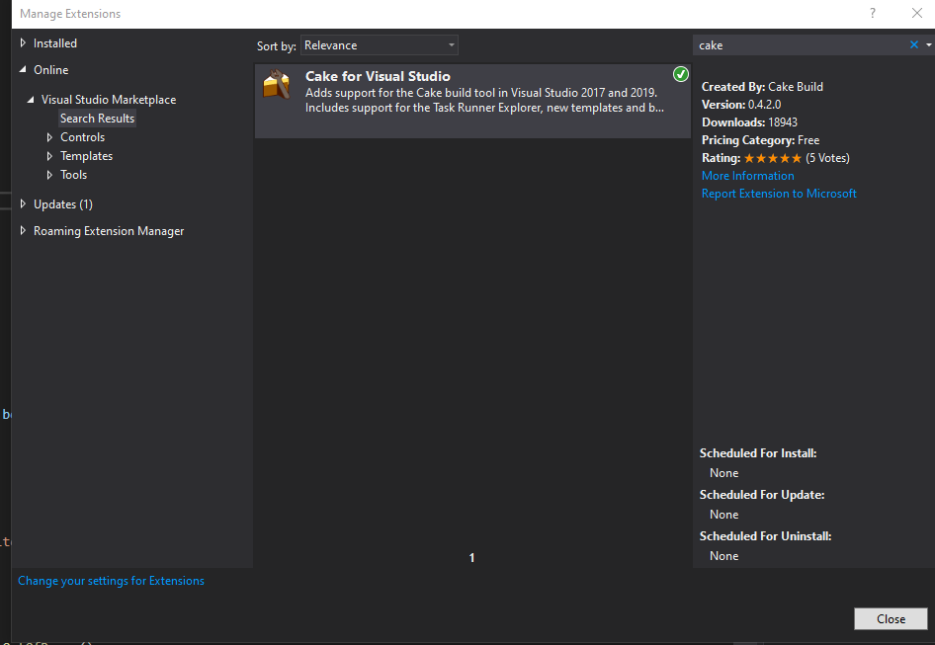Viewport: 935px width, 645px height.
Task: Click the Cake extension package icon
Action: pos(276,84)
